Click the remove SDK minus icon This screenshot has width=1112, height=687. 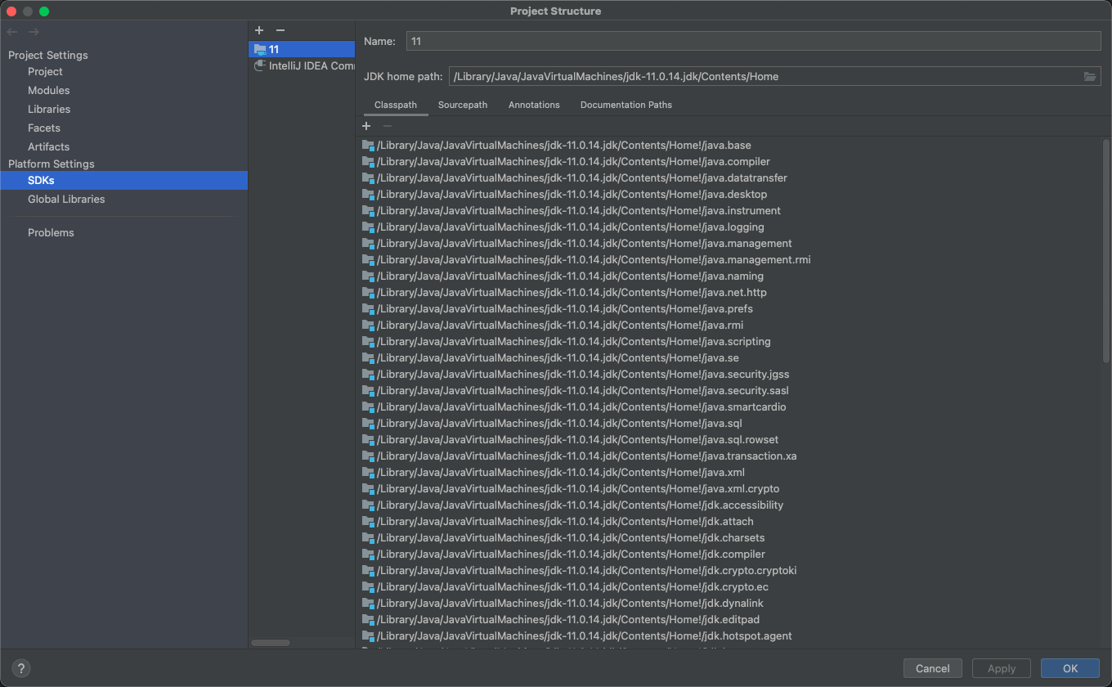pos(280,30)
